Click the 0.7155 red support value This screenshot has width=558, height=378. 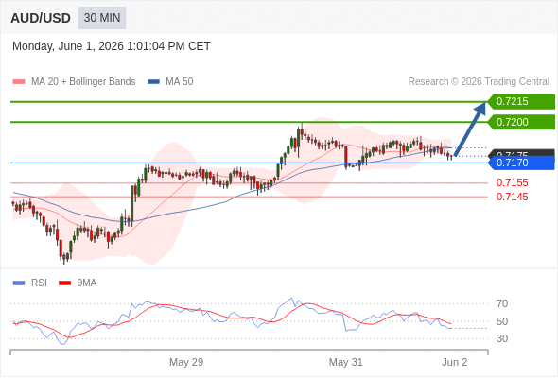click(x=512, y=182)
